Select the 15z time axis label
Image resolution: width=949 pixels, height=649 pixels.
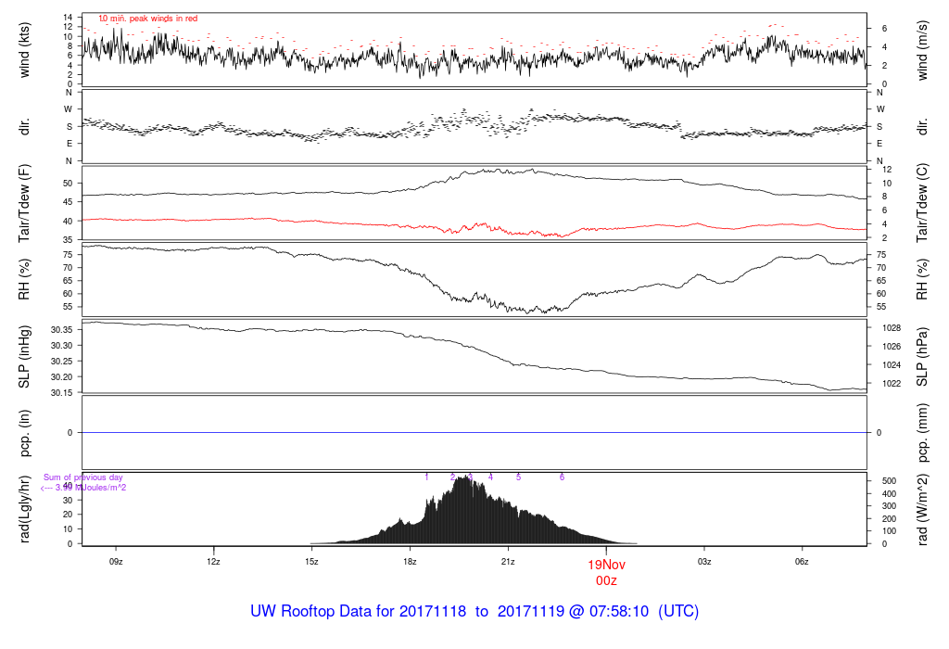click(x=311, y=562)
